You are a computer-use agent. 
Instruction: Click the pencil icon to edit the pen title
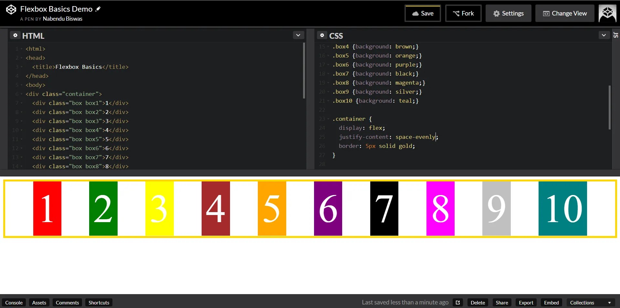tap(98, 9)
